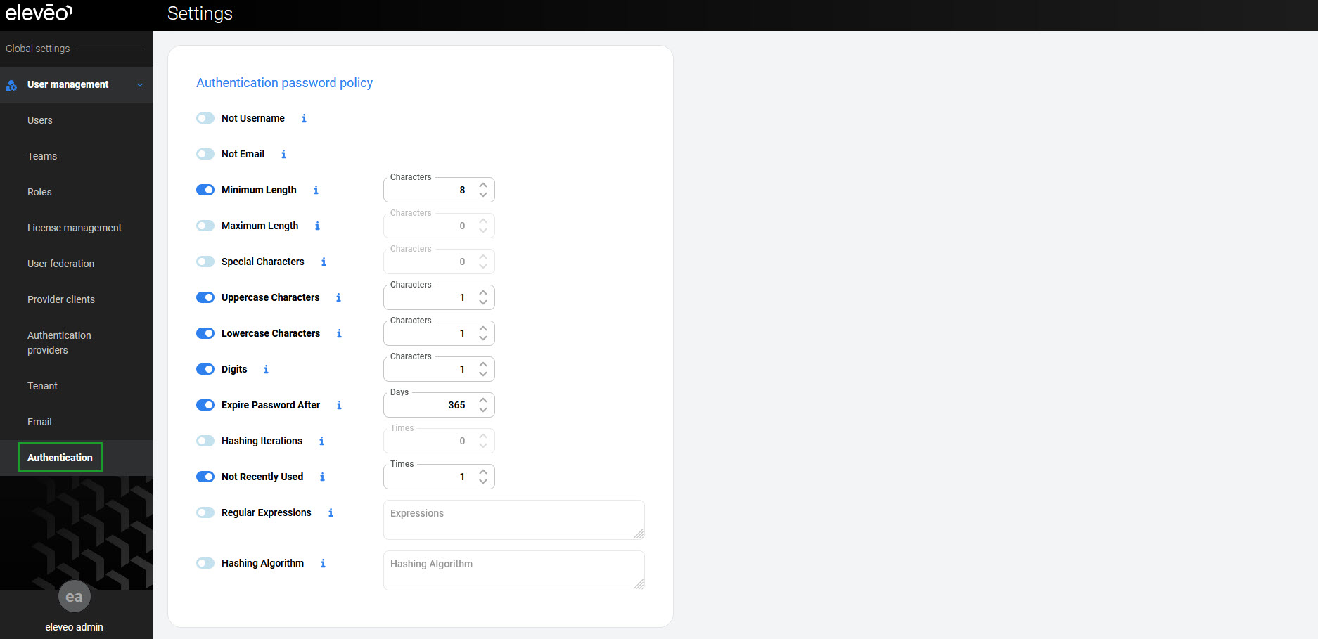
Task: Open info tooltip for Special Characters
Action: [324, 262]
